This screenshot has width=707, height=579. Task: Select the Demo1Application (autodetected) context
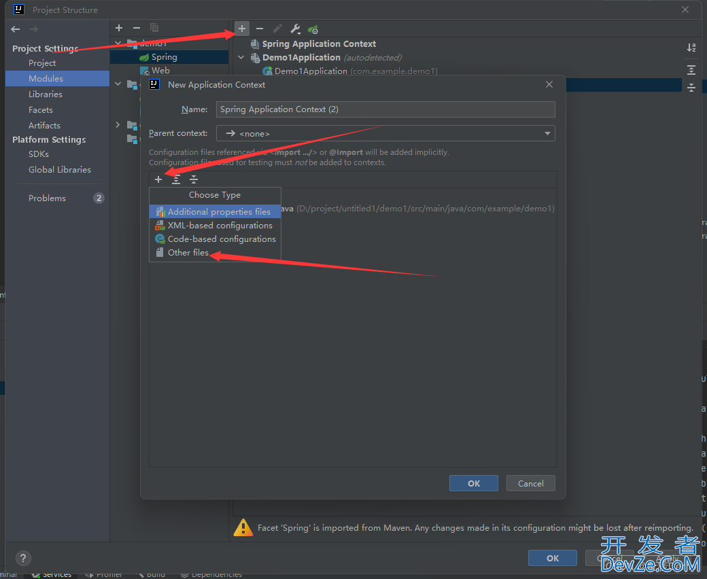tap(332, 58)
